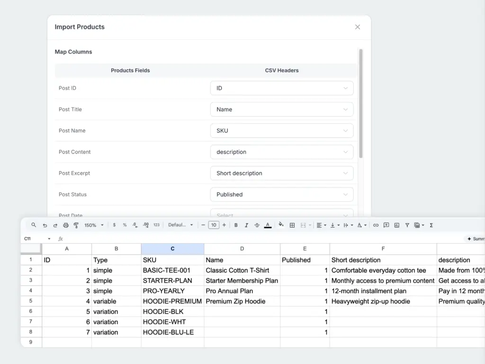Click the cell containing variable
485x364 pixels.
tap(117, 301)
